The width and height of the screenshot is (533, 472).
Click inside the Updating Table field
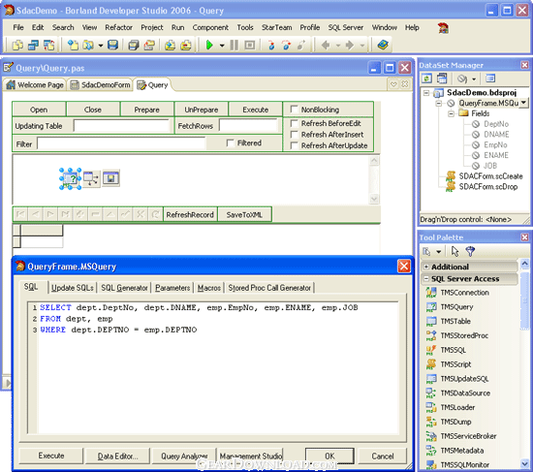tap(121, 126)
